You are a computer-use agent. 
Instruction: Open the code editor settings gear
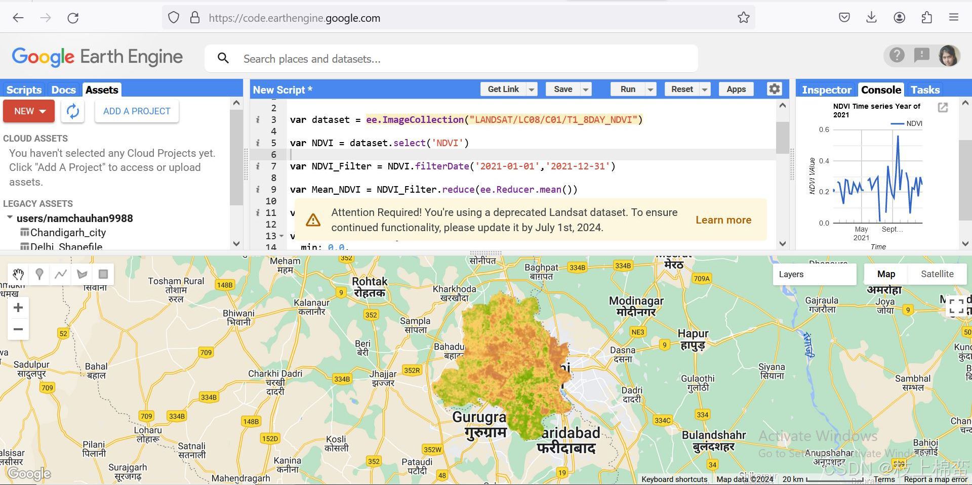coord(774,89)
